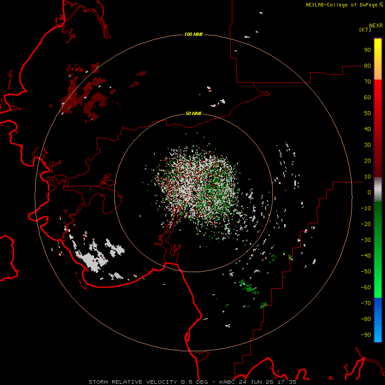Click the 50 knot value on the color scale
Viewport: 385px width, 385px height.
tap(367, 113)
